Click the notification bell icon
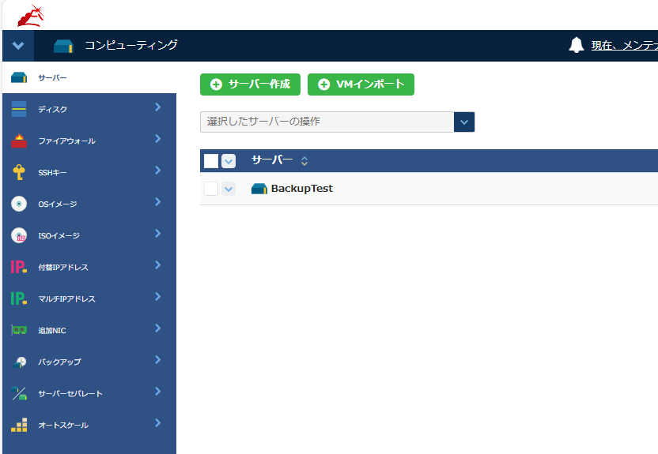Viewport: 658px width, 454px height. (x=577, y=45)
